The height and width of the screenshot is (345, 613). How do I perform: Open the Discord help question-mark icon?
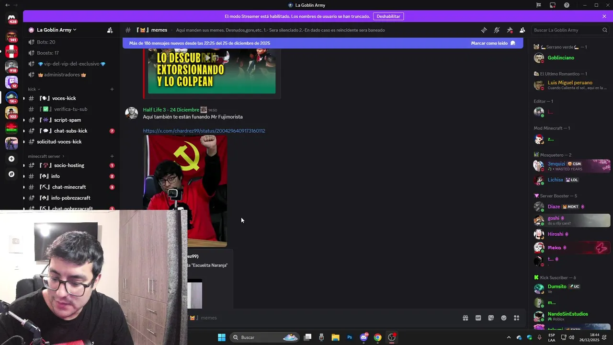567,5
